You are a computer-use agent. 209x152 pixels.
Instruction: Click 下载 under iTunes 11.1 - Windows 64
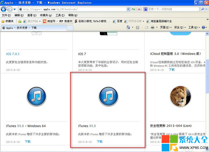point(28,142)
